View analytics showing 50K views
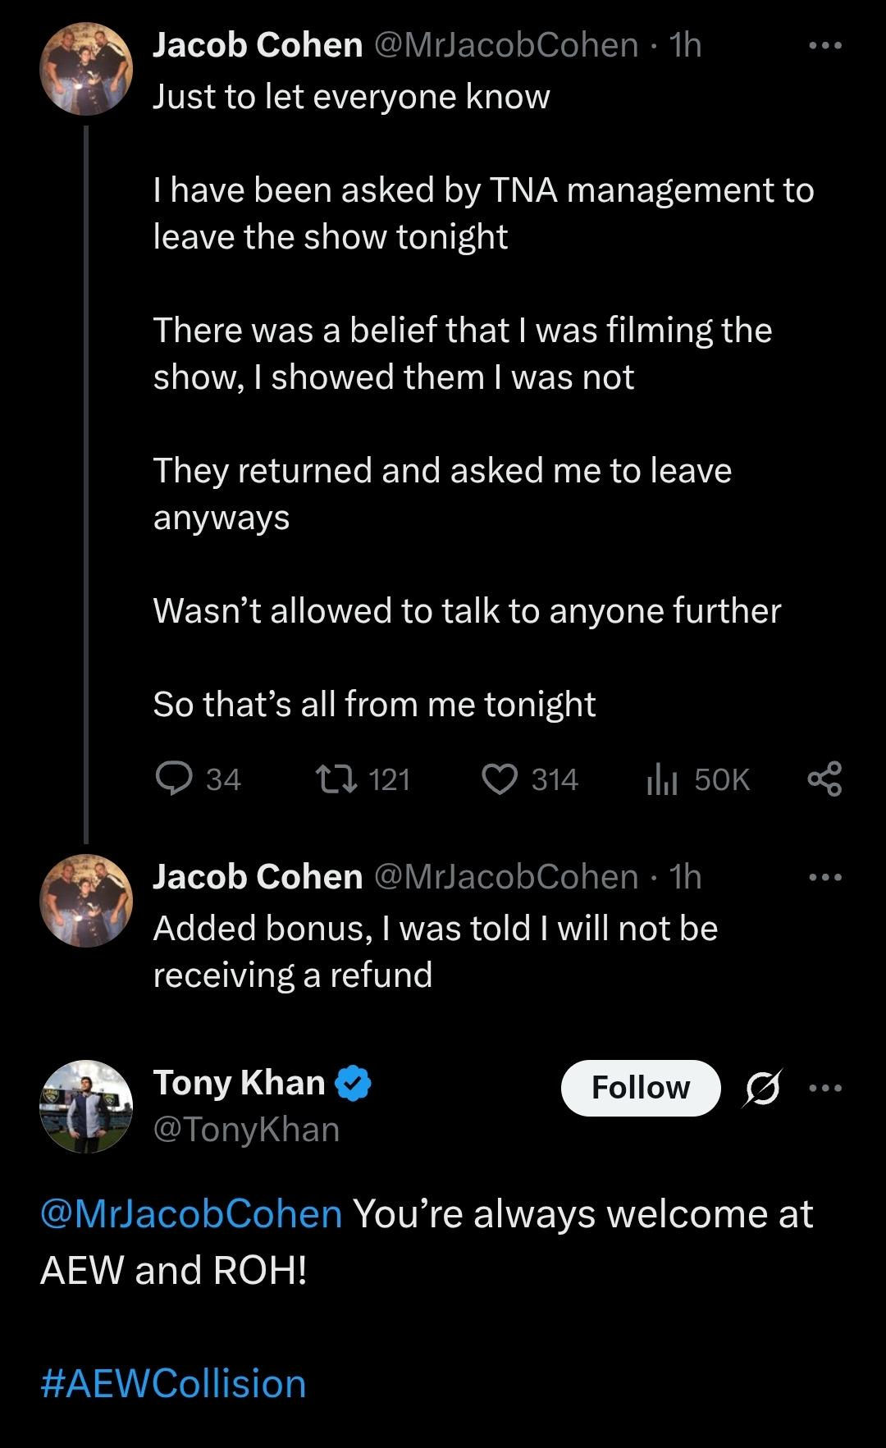The height and width of the screenshot is (1448, 886). pyautogui.click(x=661, y=779)
